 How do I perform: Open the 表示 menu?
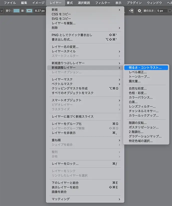[x=118, y=3]
